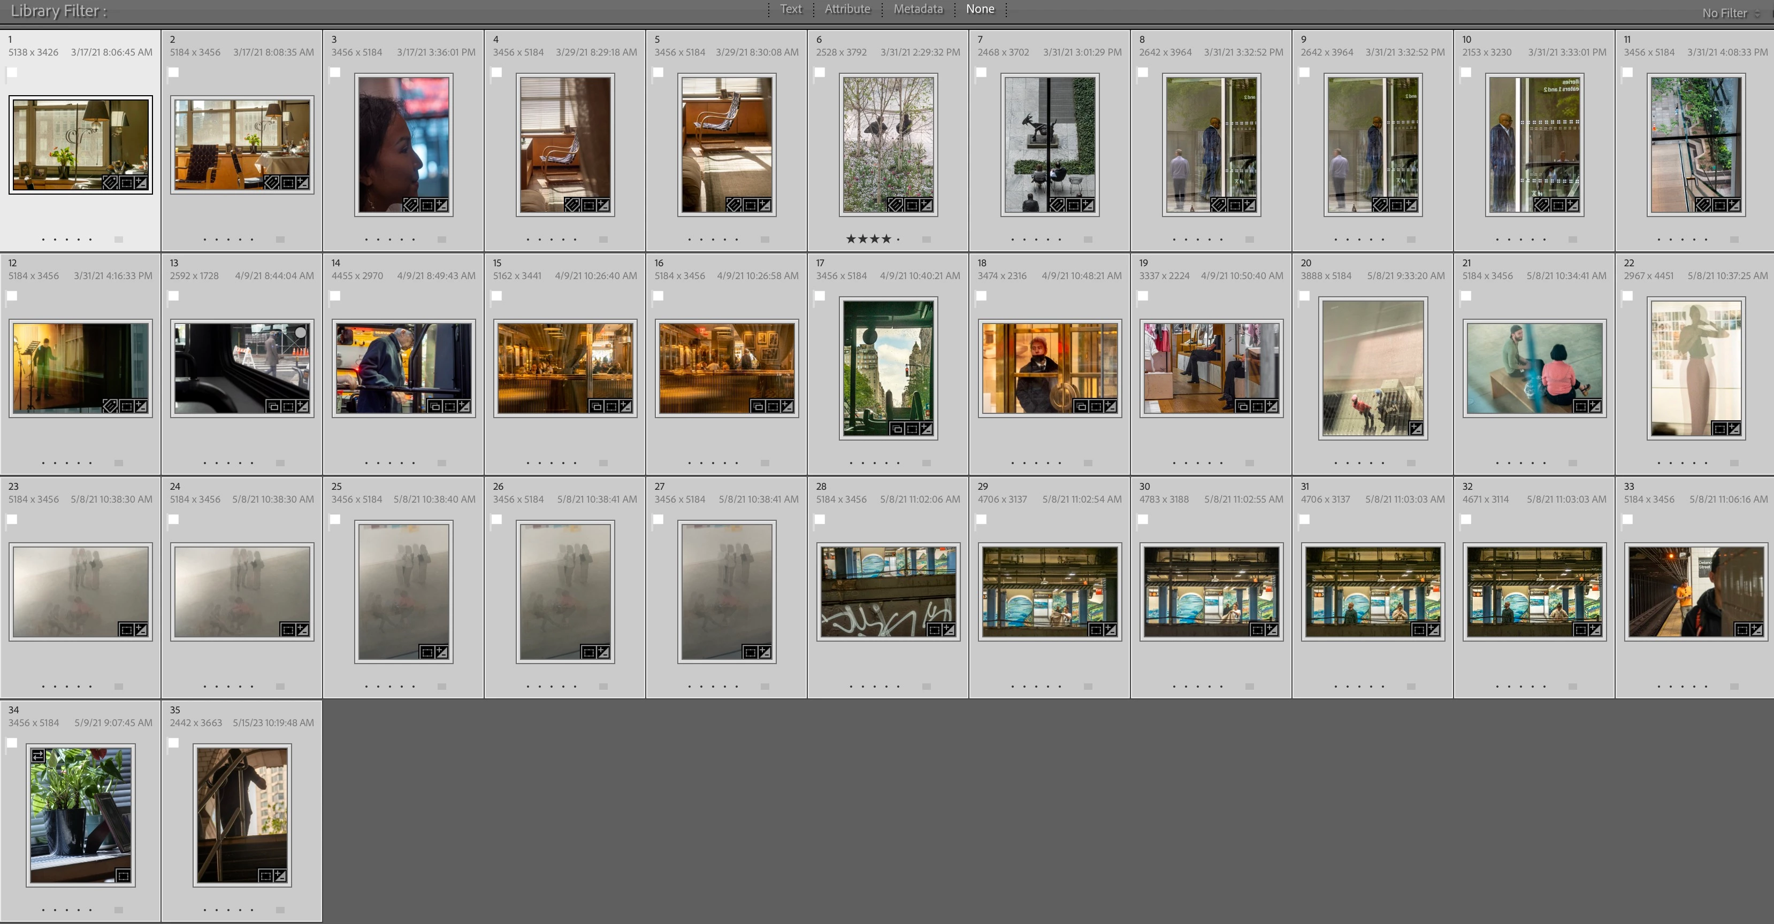Click crop badge on photo 3 thumbnail

click(427, 205)
